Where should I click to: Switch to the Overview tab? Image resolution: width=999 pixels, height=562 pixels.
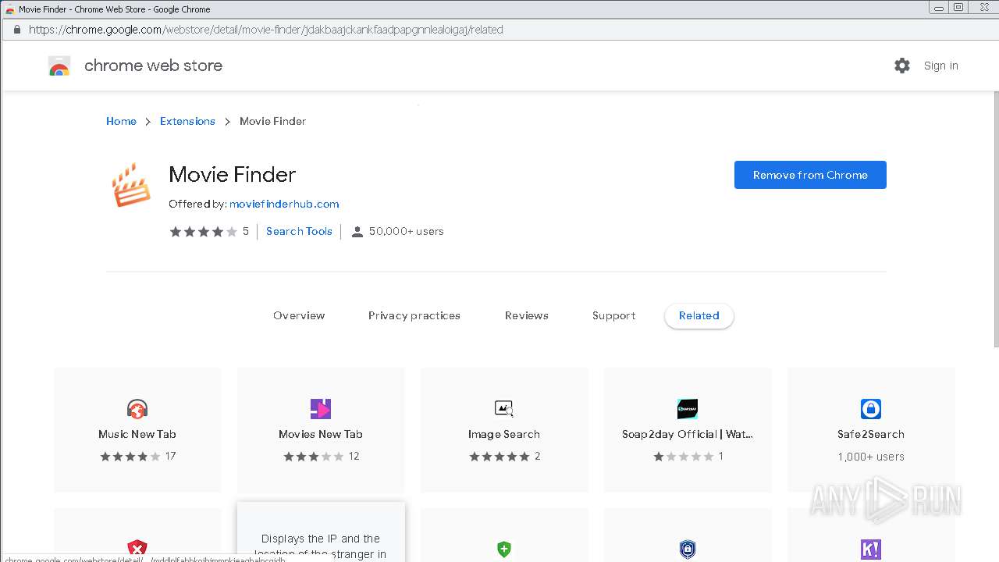tap(299, 316)
